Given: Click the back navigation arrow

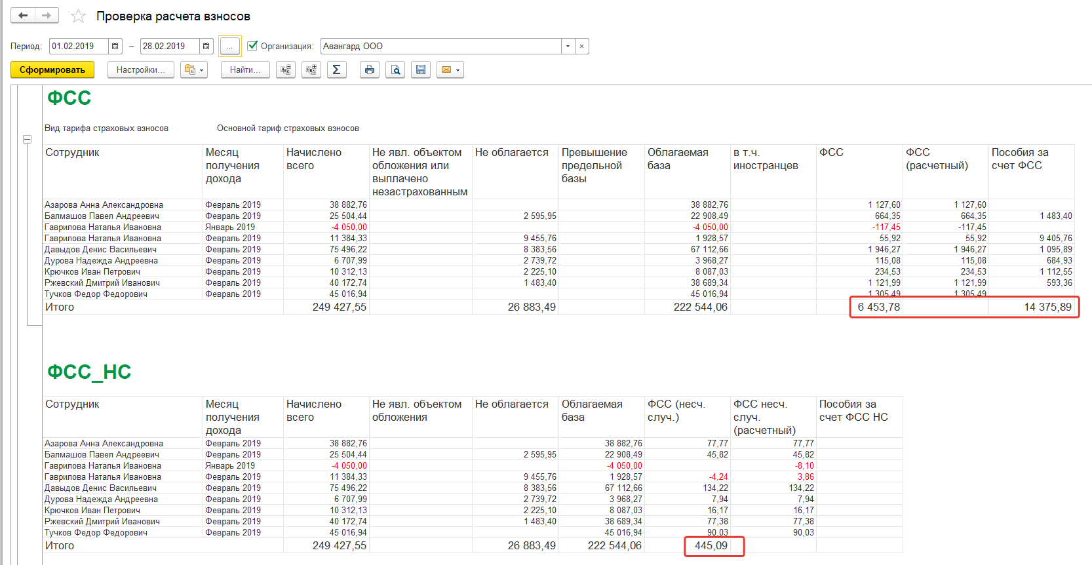Looking at the screenshot, I should point(23,16).
